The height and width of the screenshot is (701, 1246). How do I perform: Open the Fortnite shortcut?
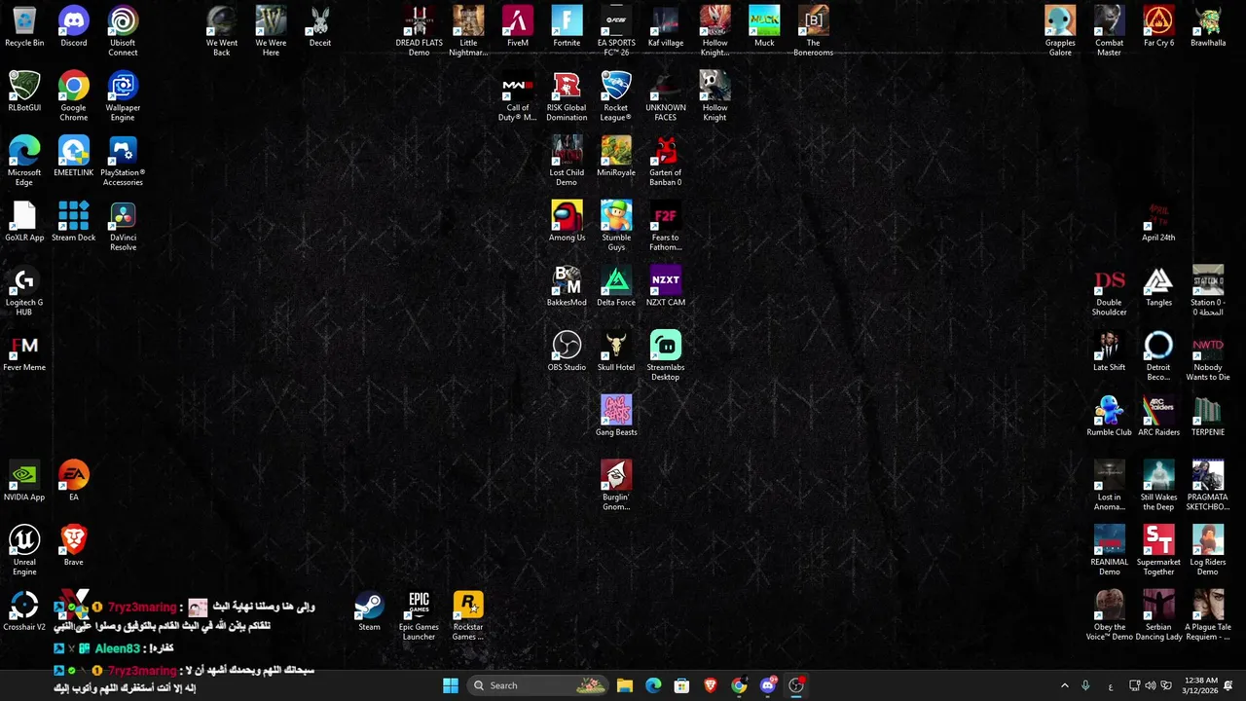[567, 26]
